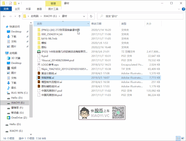Expand the address bar history dropdown
Screen dimensions: 186x141
point(84,16)
